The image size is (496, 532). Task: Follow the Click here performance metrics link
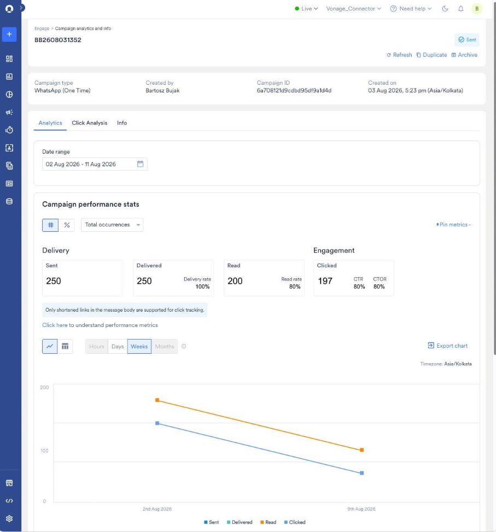coord(55,325)
